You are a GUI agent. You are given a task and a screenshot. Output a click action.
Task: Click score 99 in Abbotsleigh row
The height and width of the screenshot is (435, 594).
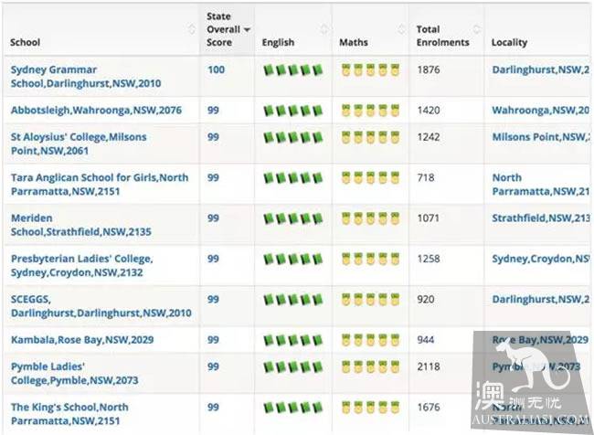213,111
